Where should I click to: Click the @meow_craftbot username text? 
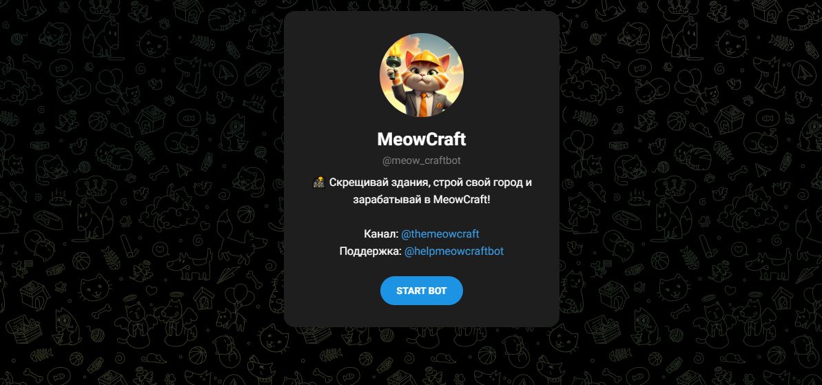pyautogui.click(x=422, y=160)
